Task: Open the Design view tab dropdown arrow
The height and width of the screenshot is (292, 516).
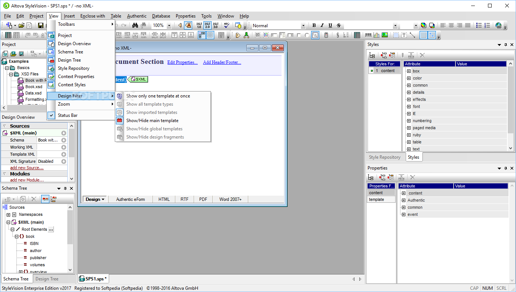Action: click(102, 199)
